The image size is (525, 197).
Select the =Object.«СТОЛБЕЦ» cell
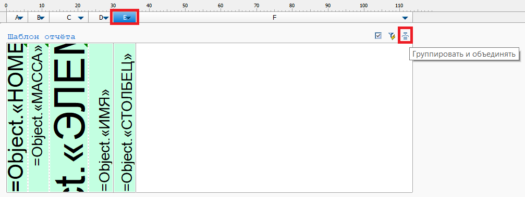[x=125, y=117]
